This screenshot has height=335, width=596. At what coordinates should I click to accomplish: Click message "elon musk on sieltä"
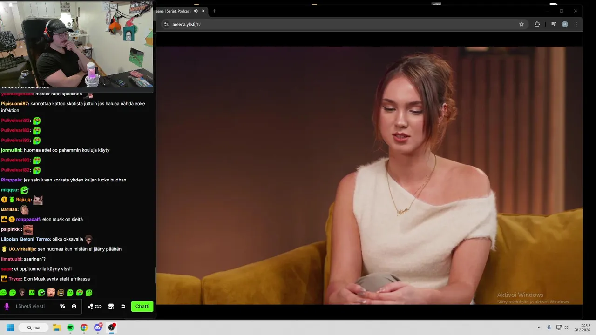coord(62,219)
